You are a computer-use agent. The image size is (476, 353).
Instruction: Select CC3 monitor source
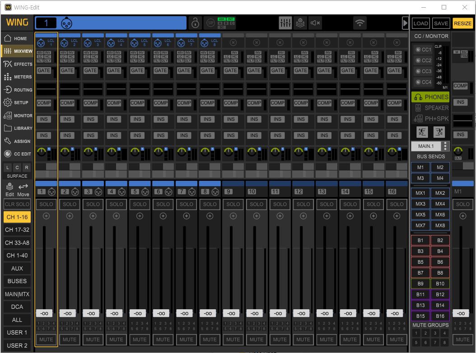point(424,71)
